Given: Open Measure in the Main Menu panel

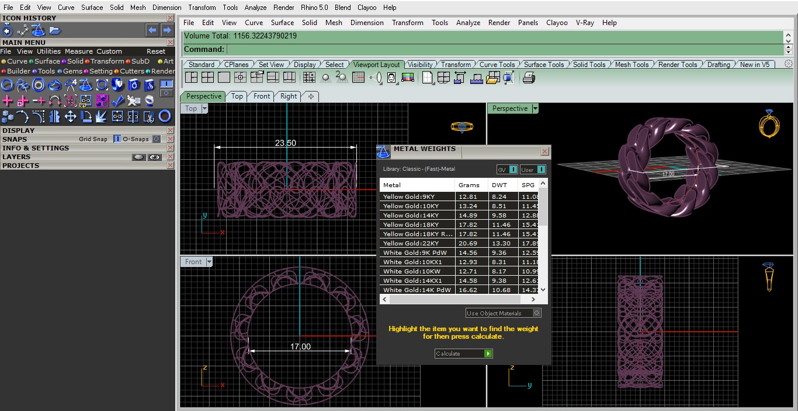Looking at the screenshot, I should (79, 51).
